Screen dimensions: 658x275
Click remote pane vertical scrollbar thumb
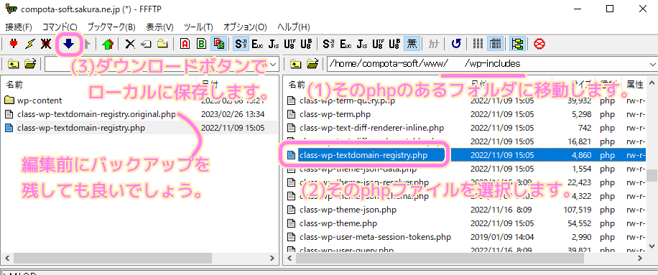[x=652, y=176]
